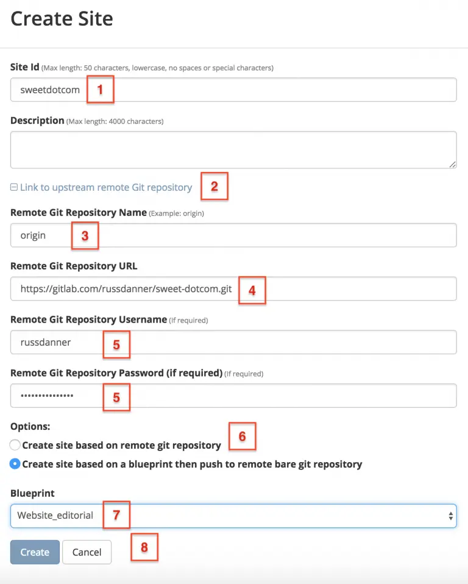The width and height of the screenshot is (468, 584).
Task: Click the red number 2 annotation marker
Action: (214, 187)
